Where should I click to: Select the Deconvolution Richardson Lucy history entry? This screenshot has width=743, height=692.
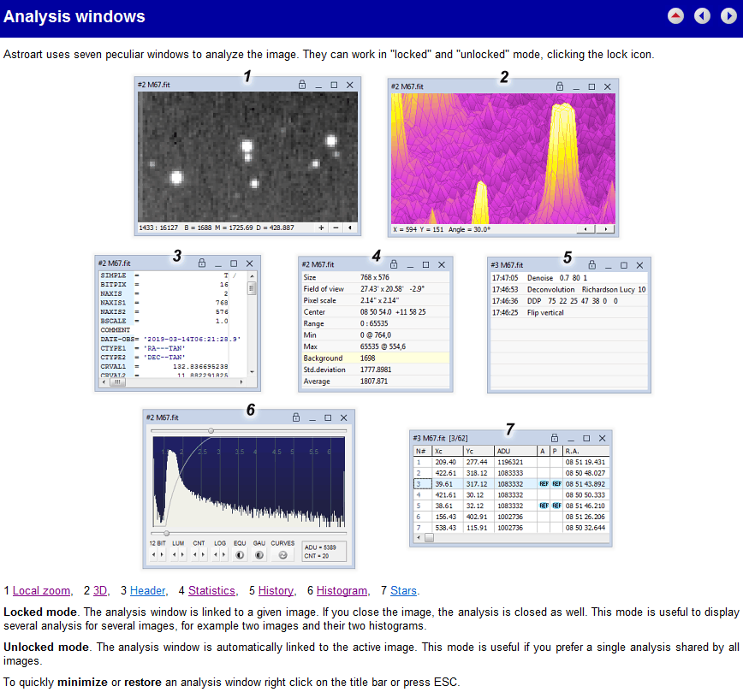[x=569, y=289]
